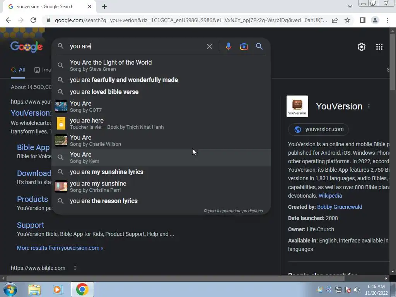Viewport: 396px width, 297px height.
Task: Click the vertical page scrollbar
Action: [x=393, y=62]
